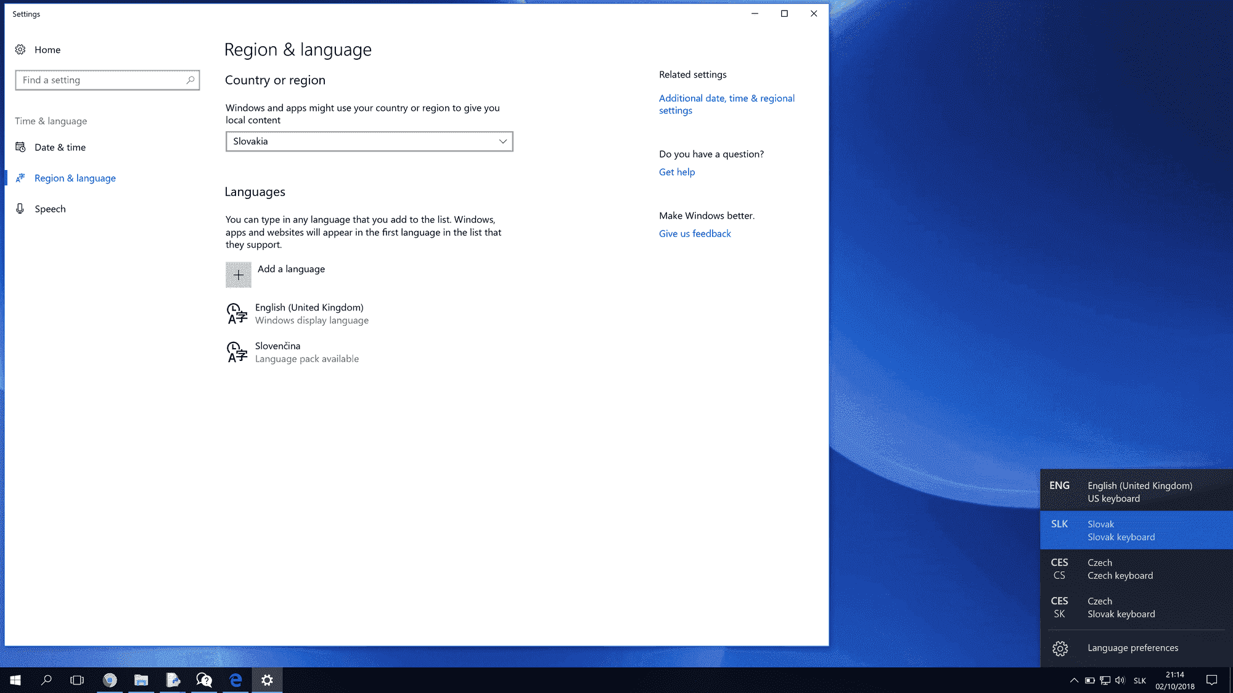The height and width of the screenshot is (693, 1233).
Task: Open the Action Center notifications icon
Action: (x=1211, y=680)
